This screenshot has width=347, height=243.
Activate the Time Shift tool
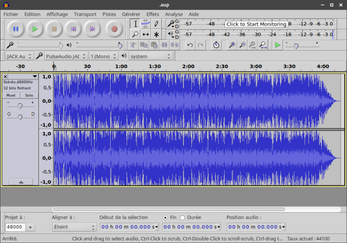click(x=146, y=34)
